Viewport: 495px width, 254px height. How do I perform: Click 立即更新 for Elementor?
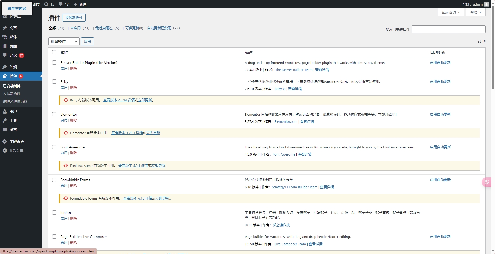(x=153, y=133)
